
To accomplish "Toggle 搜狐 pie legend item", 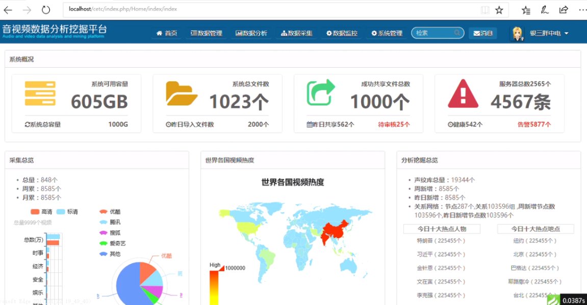I will [x=110, y=233].
